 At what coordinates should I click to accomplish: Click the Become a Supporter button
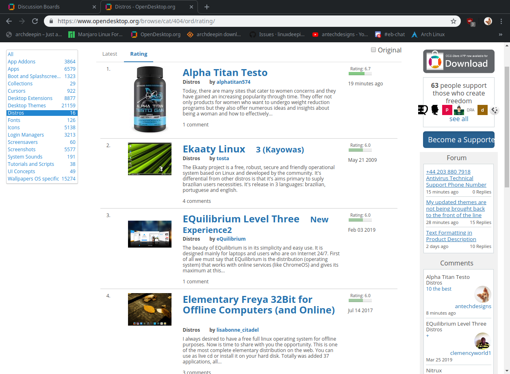point(459,139)
